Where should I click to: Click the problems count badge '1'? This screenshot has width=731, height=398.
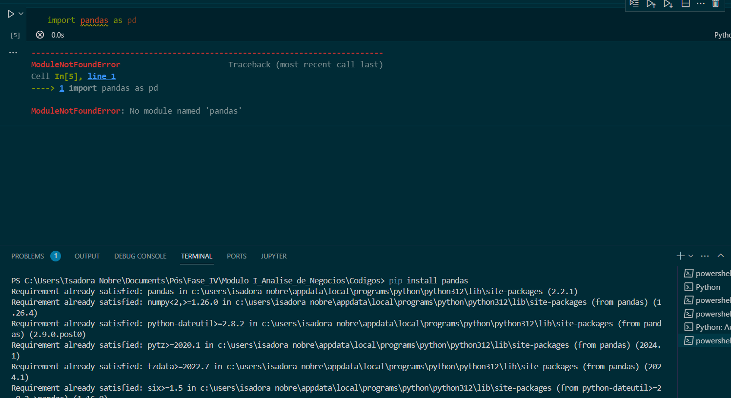(56, 256)
